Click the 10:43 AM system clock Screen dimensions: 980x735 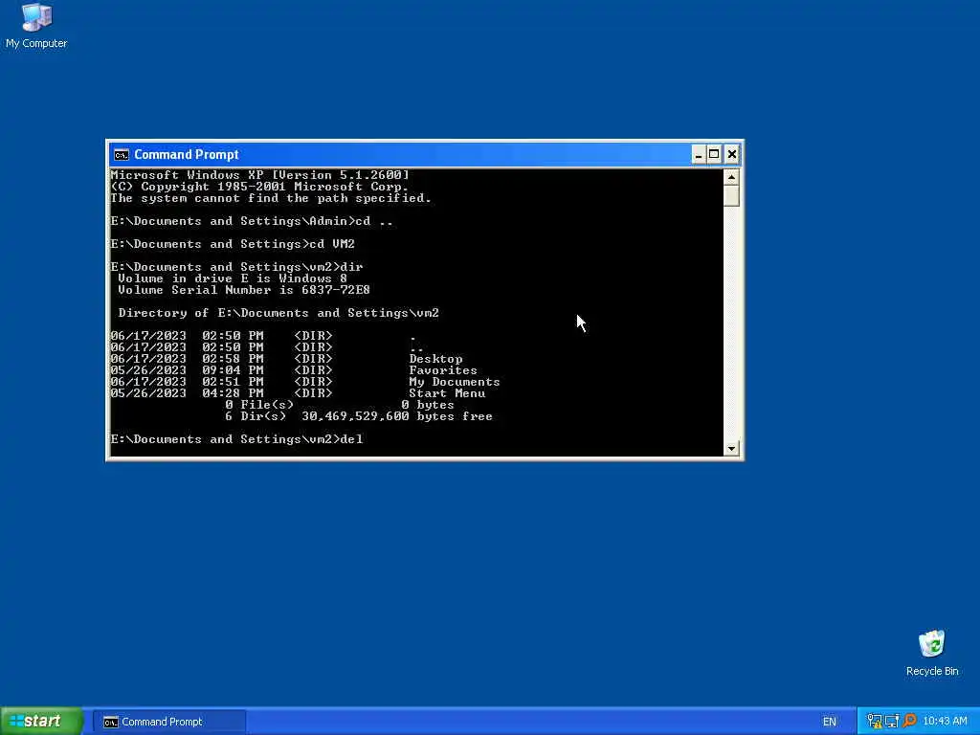click(945, 722)
